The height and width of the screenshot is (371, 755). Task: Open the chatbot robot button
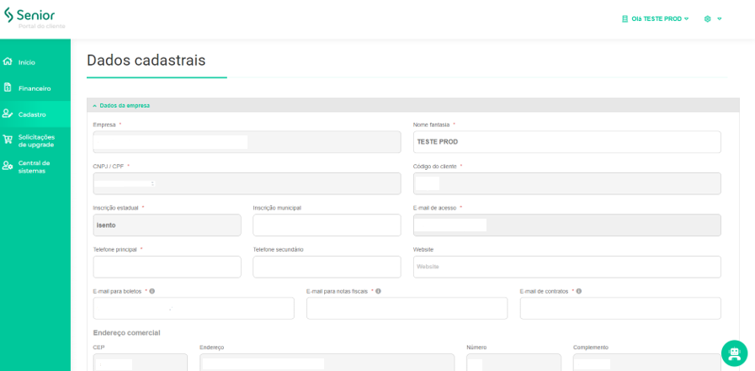point(734,353)
